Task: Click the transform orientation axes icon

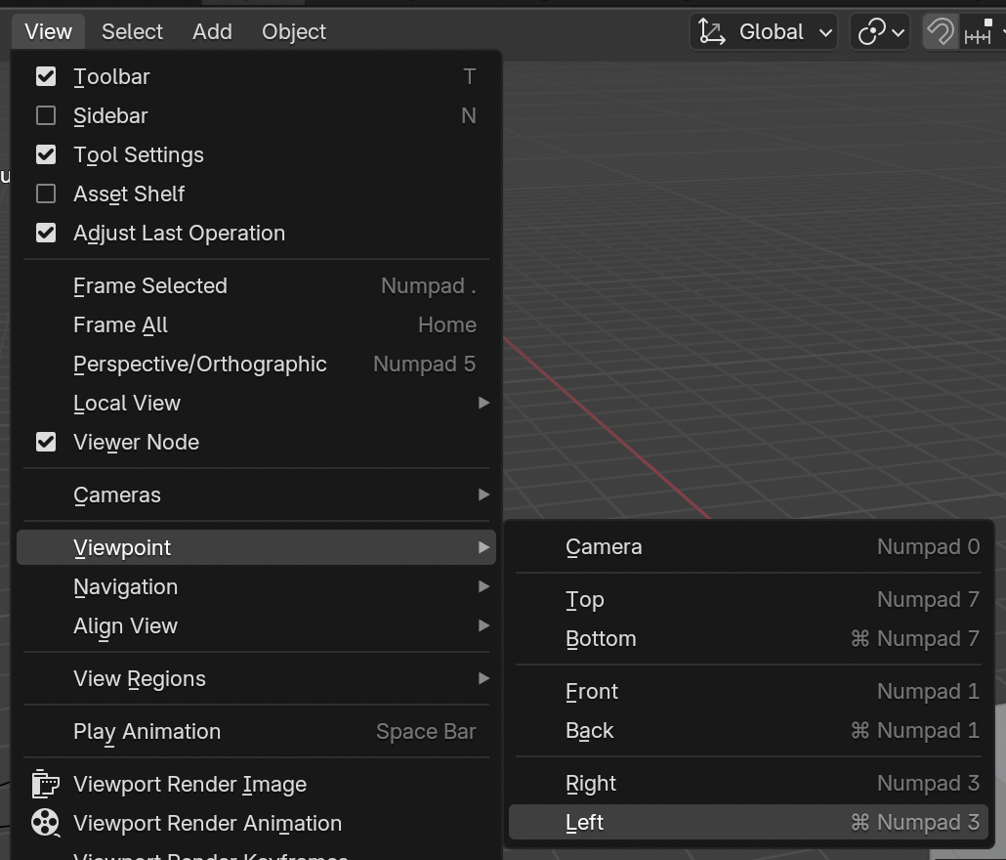Action: pos(712,32)
